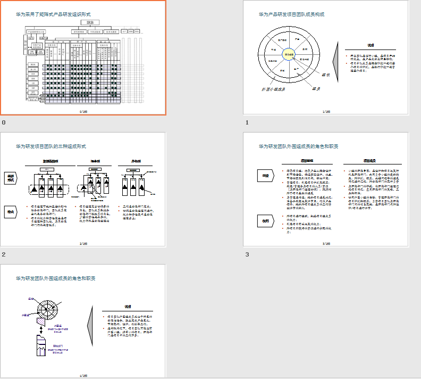Click slide number label 2
The width and height of the screenshot is (421, 379).
pyautogui.click(x=4, y=254)
